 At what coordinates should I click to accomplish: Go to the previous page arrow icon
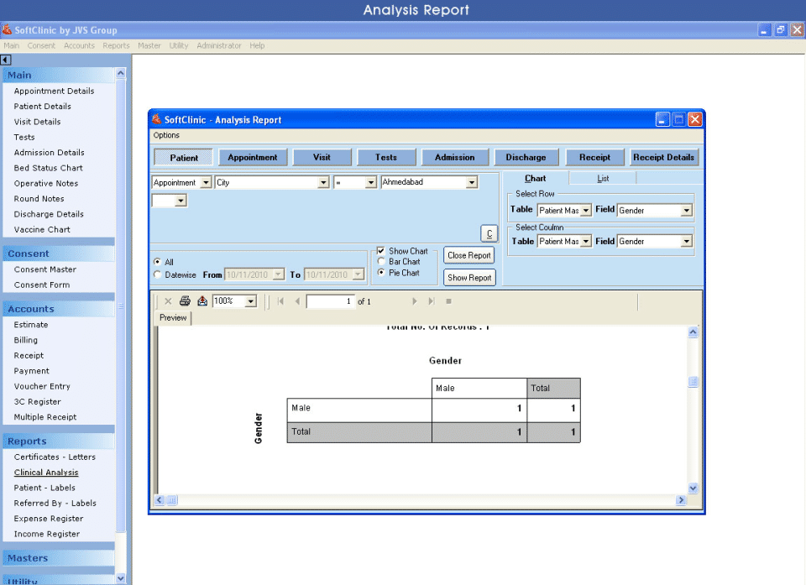(296, 300)
